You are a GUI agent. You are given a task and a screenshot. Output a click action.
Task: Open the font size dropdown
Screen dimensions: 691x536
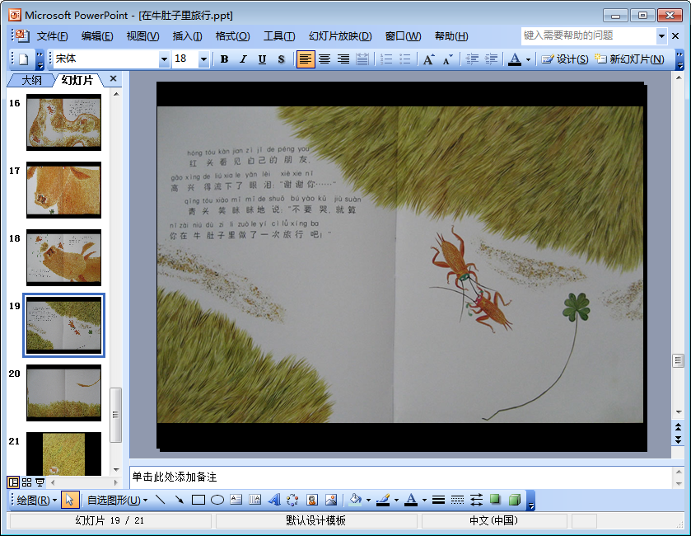point(203,59)
